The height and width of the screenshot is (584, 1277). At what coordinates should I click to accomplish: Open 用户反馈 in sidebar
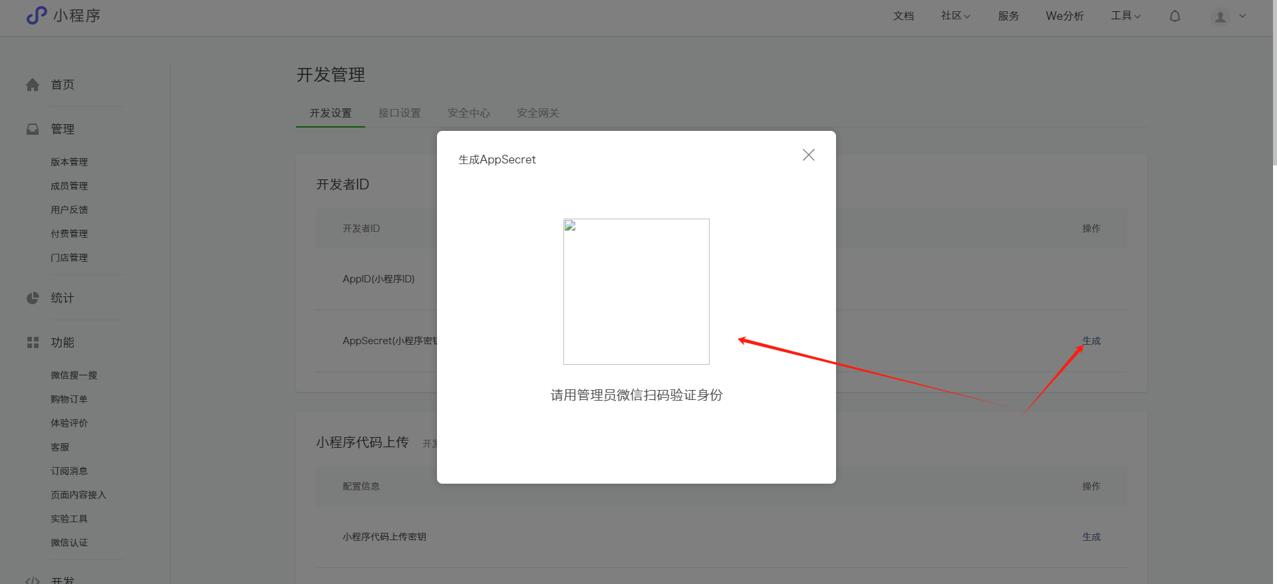click(69, 210)
